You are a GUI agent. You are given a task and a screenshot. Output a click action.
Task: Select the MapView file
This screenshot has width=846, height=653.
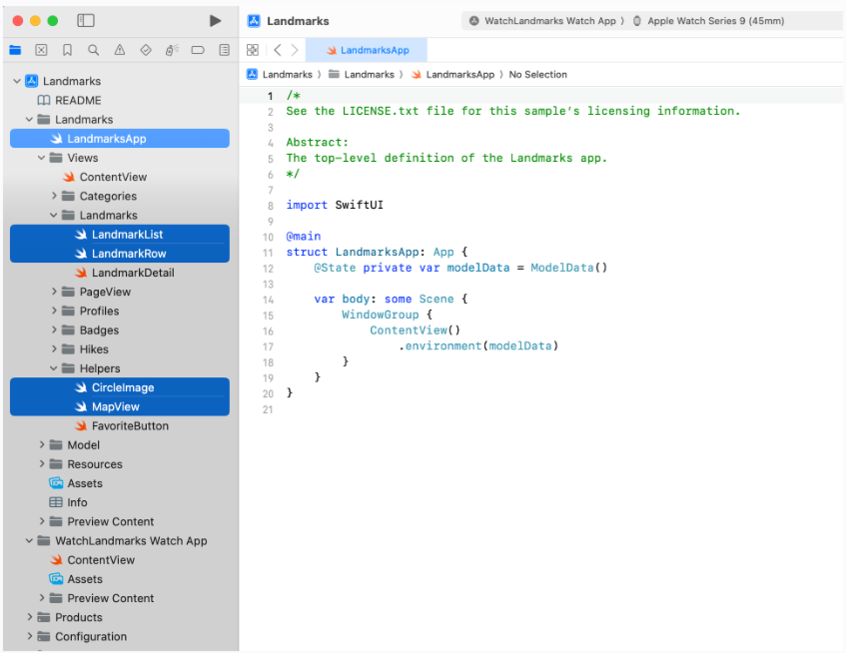tap(120, 406)
